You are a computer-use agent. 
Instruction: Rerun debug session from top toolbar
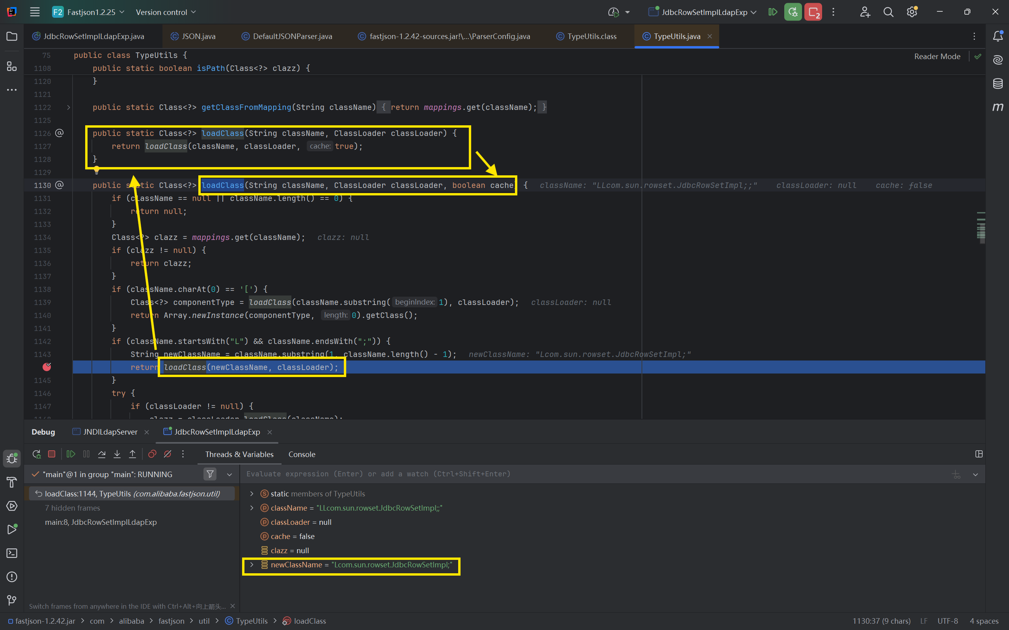click(793, 12)
